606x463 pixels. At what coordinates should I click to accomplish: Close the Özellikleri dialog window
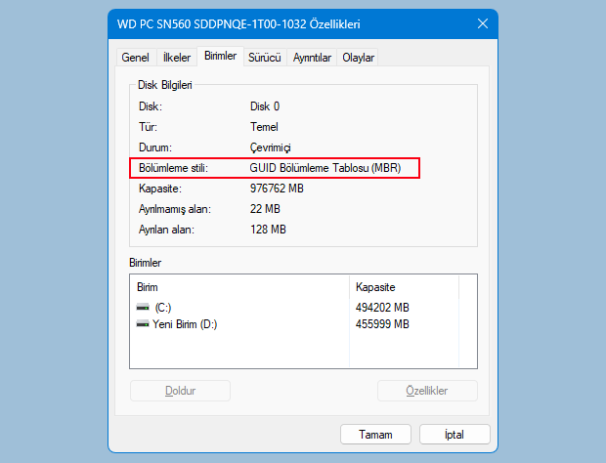tap(483, 24)
